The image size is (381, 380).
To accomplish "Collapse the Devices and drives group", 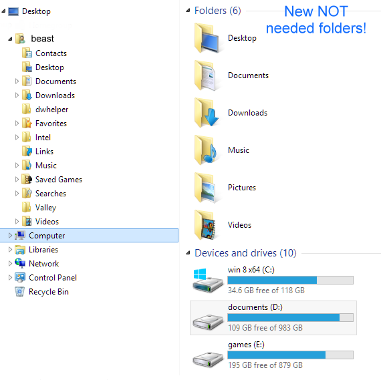I will point(188,253).
